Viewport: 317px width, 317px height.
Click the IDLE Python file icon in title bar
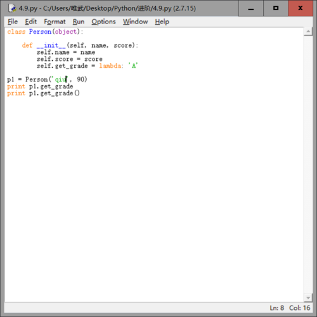[x=12, y=8]
